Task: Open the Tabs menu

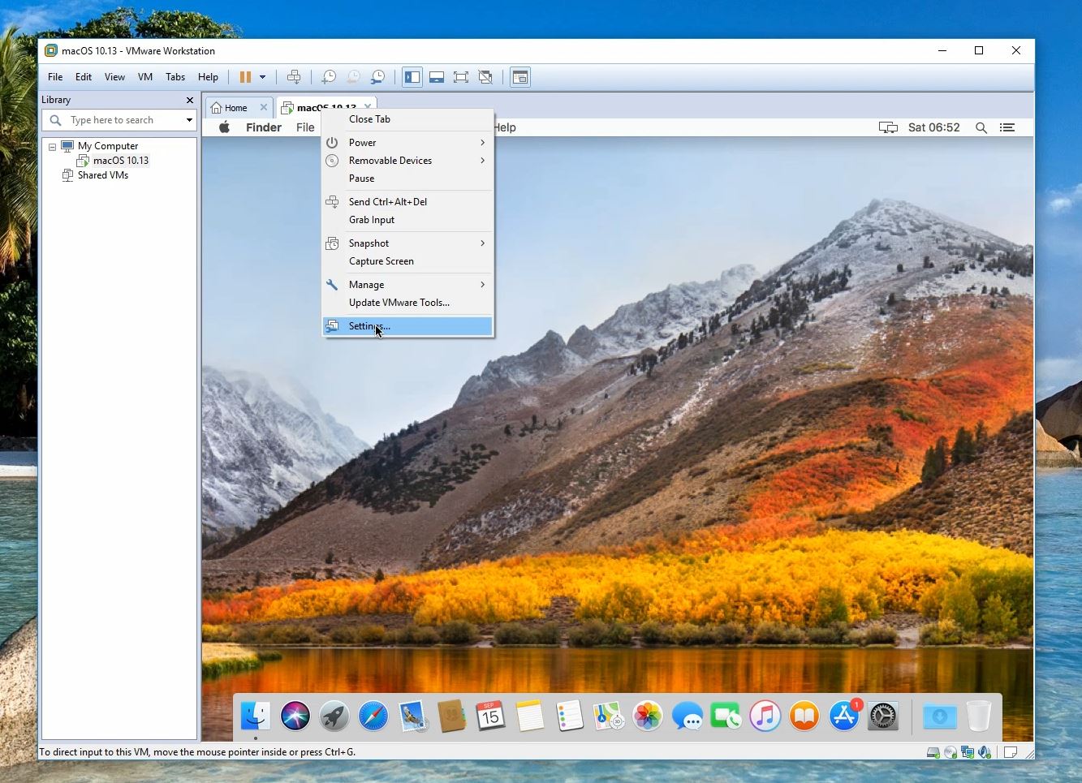Action: [175, 77]
